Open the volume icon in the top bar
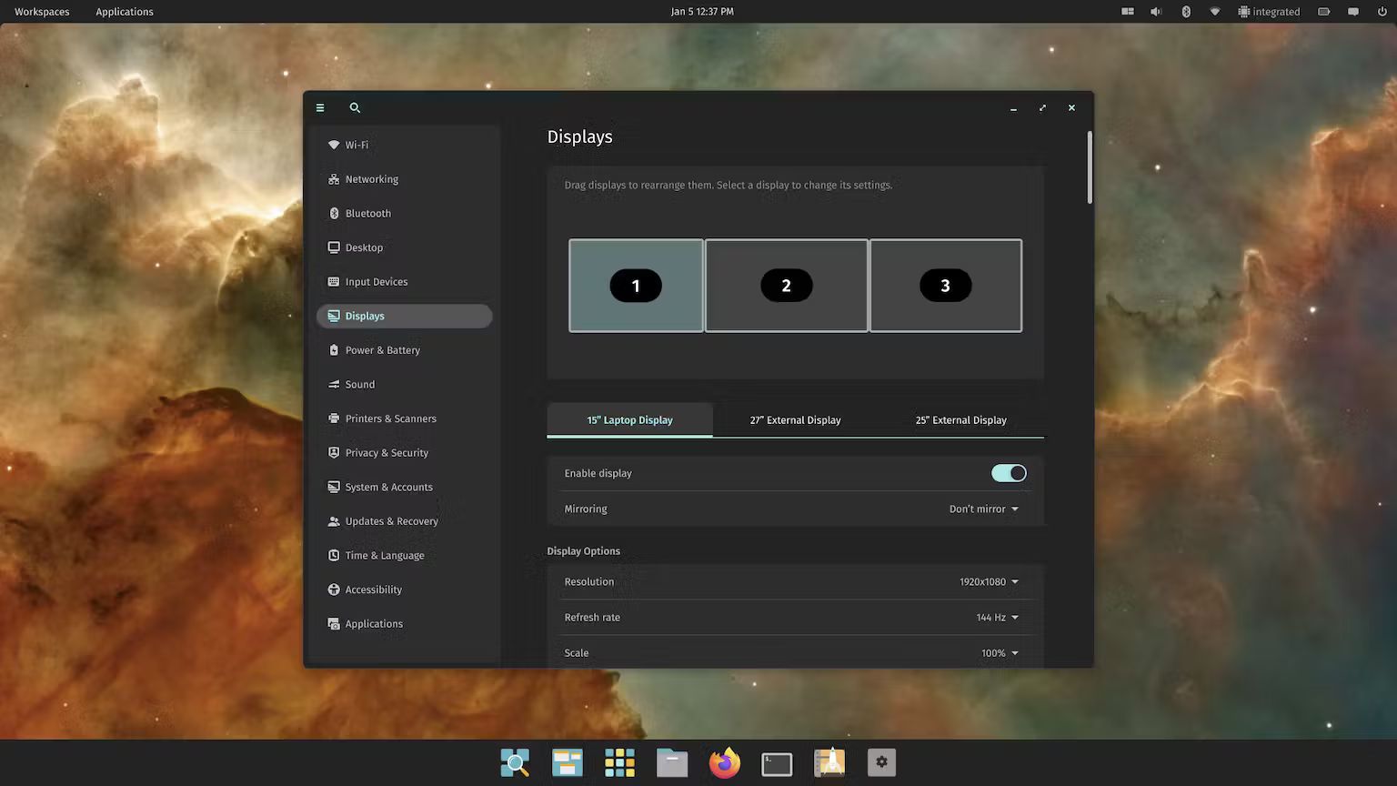 1156,12
